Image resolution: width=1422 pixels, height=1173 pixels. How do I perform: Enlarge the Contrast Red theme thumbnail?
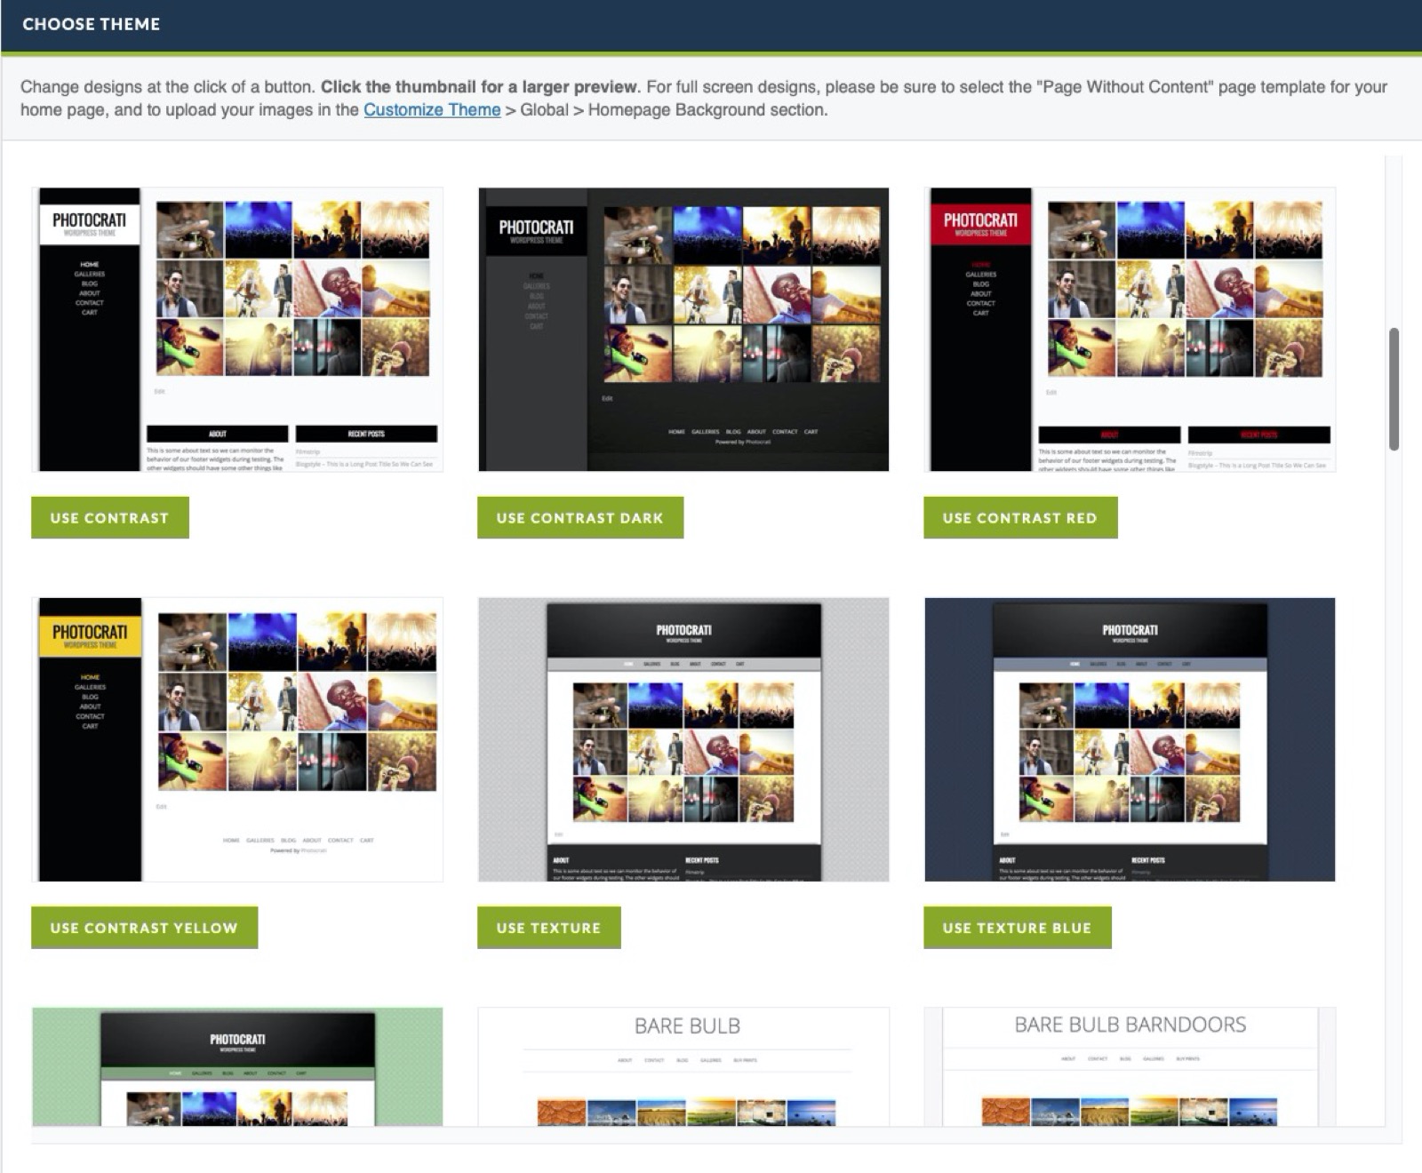point(1130,329)
